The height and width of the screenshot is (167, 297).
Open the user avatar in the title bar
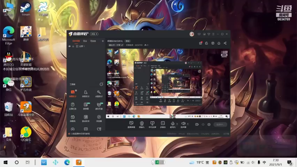tap(192, 34)
